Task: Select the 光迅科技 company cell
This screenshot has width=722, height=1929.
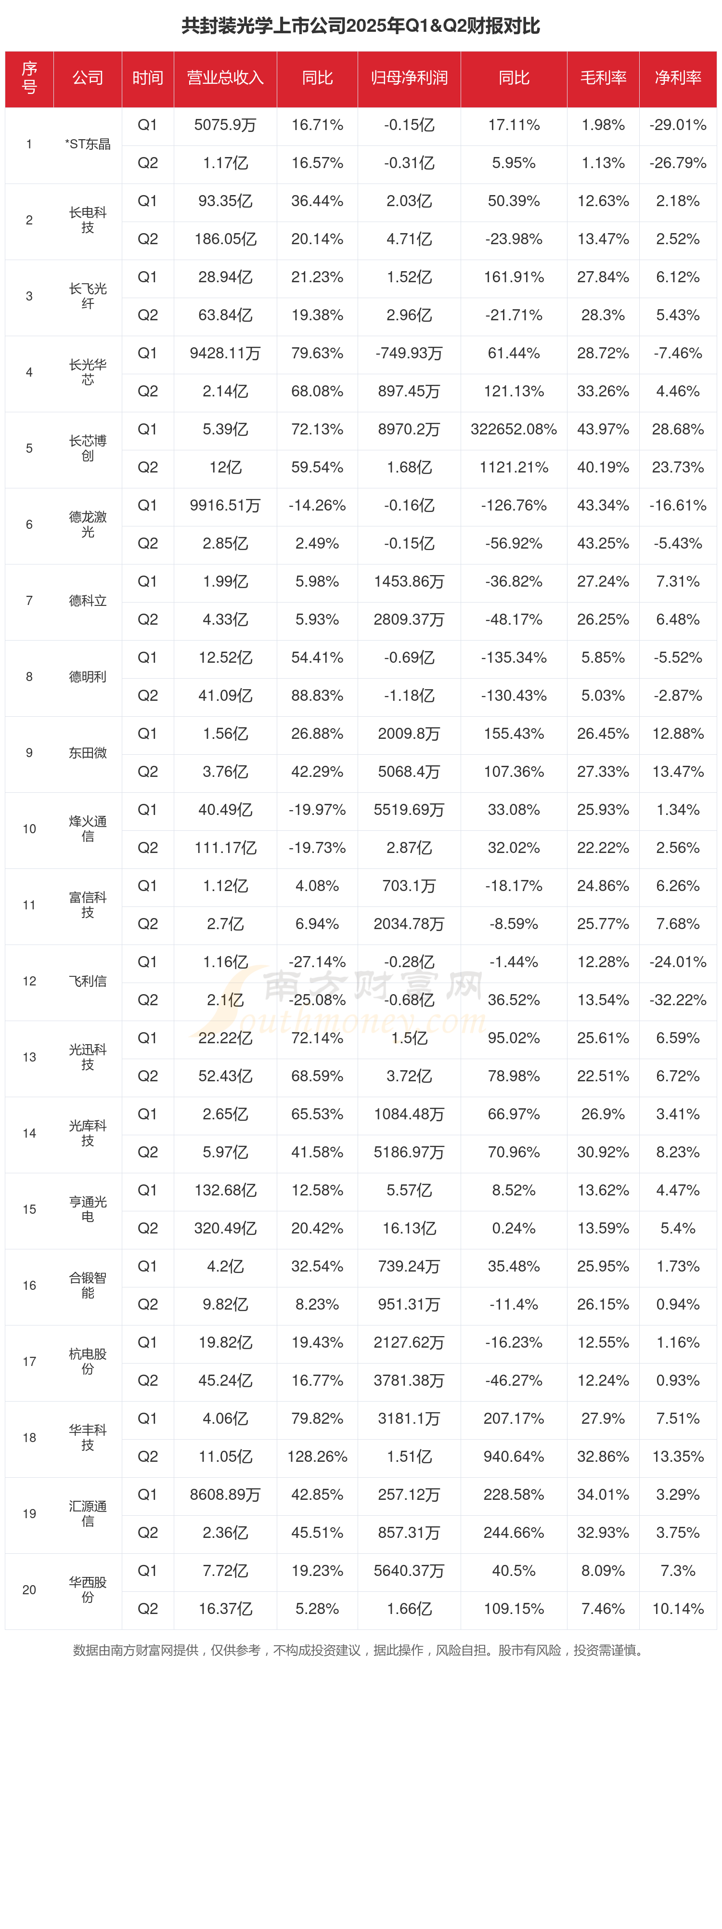Action: click(88, 1057)
